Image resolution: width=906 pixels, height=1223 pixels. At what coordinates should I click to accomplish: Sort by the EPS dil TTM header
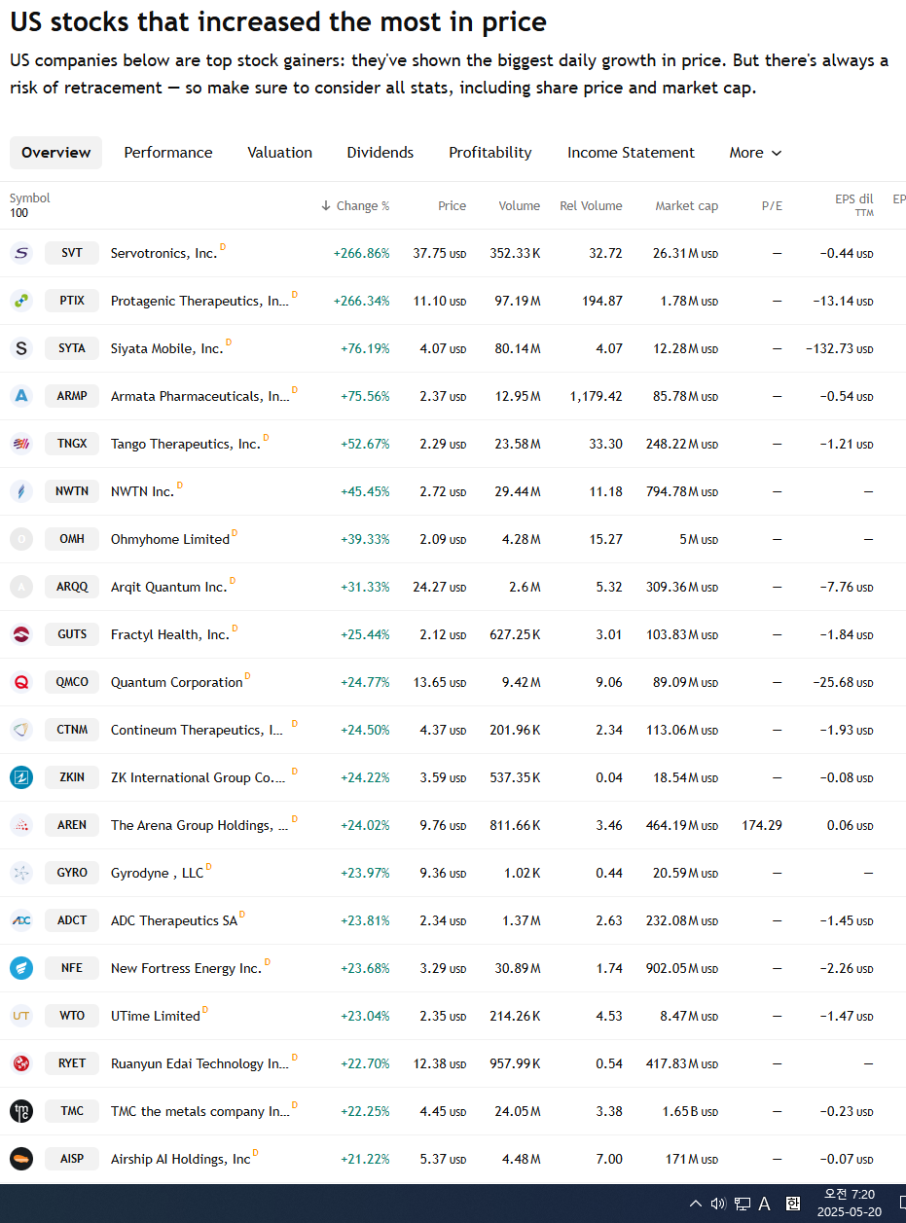click(x=853, y=204)
